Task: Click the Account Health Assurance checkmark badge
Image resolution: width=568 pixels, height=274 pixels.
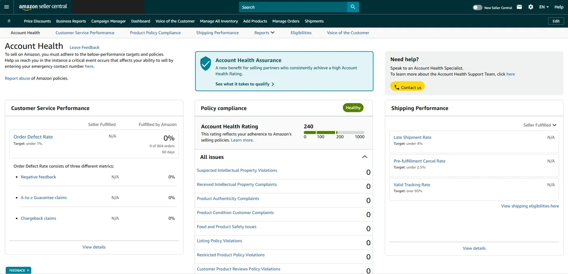Action: (x=206, y=63)
